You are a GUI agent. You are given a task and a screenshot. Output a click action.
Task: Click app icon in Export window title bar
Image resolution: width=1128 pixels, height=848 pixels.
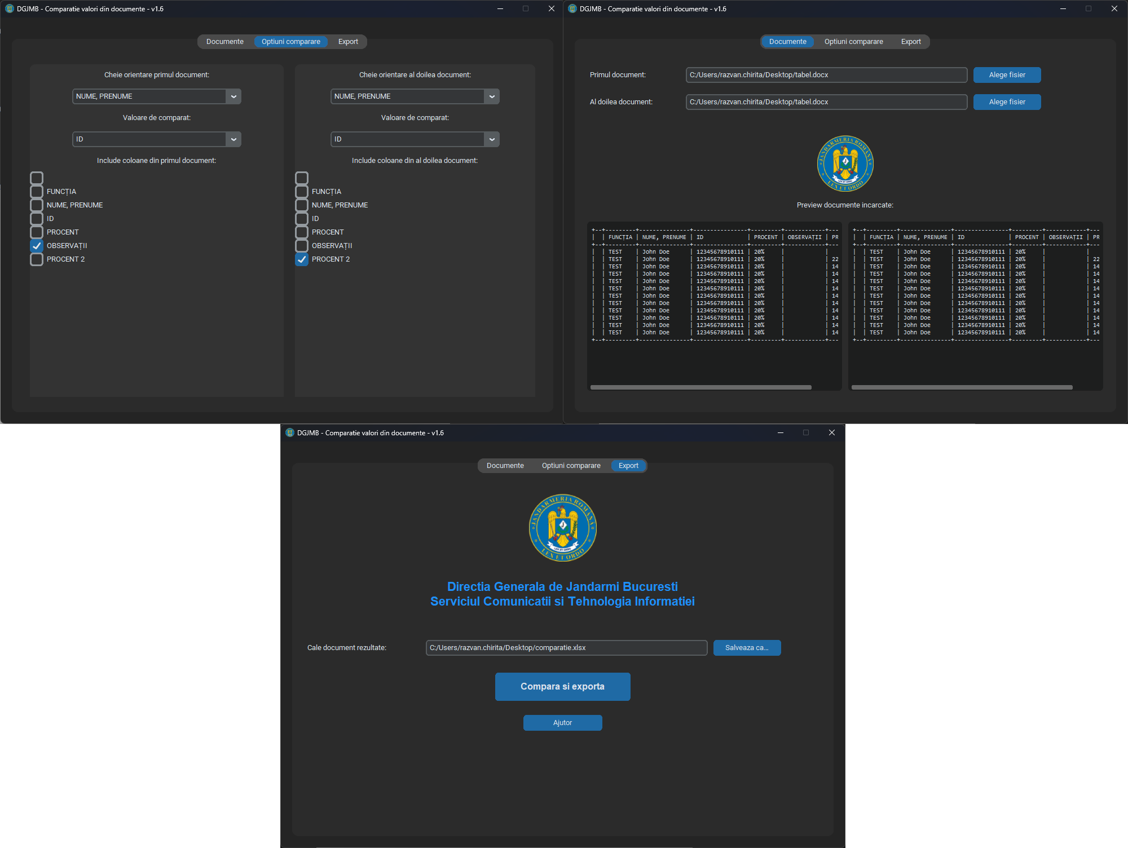tap(290, 433)
